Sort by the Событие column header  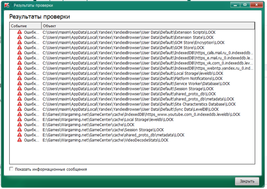point(25,26)
